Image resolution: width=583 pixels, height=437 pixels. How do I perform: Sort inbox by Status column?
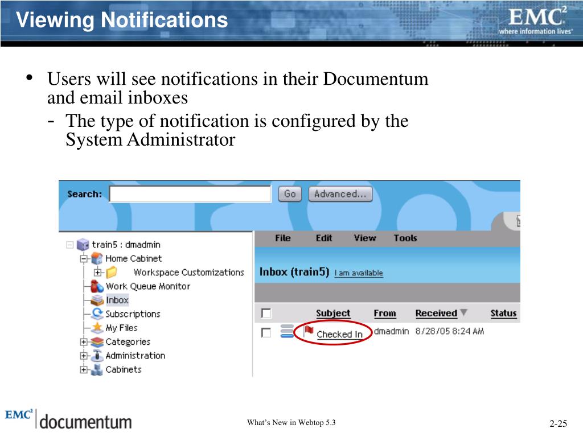tap(503, 314)
